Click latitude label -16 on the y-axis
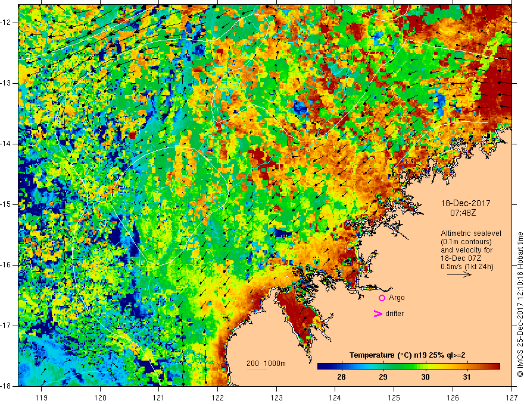This screenshot has width=524, height=404. point(6,265)
